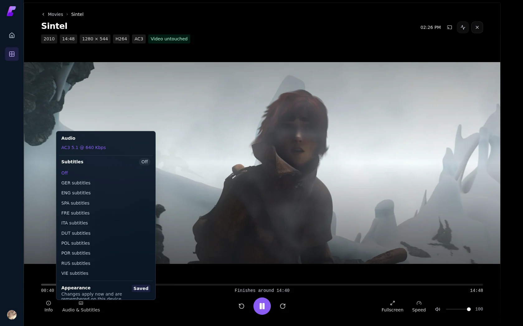Open the Info panel icon
Image resolution: width=523 pixels, height=326 pixels.
[x=49, y=306]
